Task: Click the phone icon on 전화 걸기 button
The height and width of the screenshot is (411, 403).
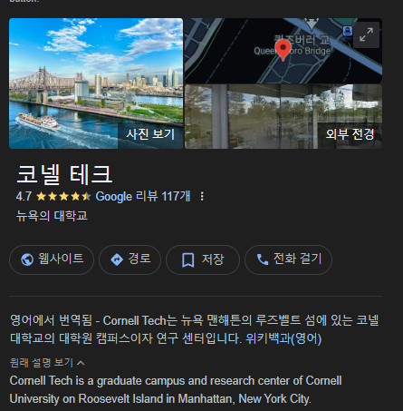Action: (263, 259)
